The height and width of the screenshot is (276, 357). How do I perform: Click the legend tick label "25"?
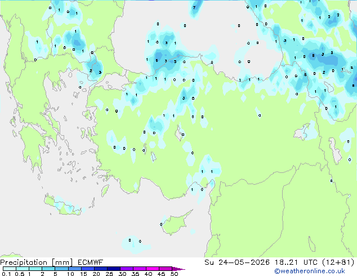(109, 274)
